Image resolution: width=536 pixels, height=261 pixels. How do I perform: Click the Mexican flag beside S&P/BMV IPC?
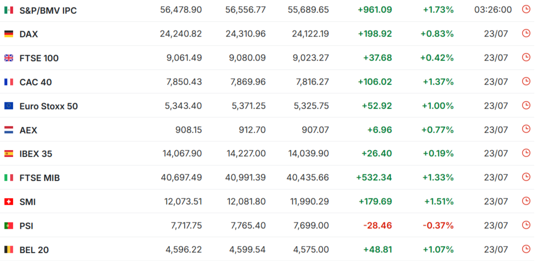click(x=9, y=10)
